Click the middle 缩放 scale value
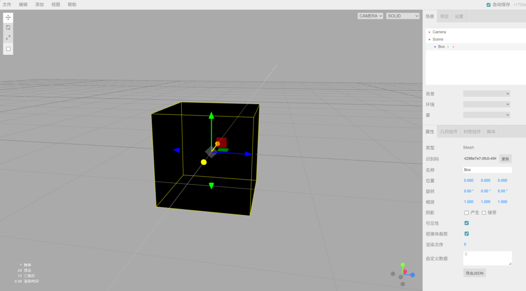526x291 pixels. point(485,202)
